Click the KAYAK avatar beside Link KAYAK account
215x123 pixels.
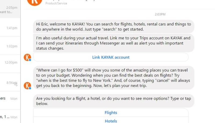click(x=27, y=57)
